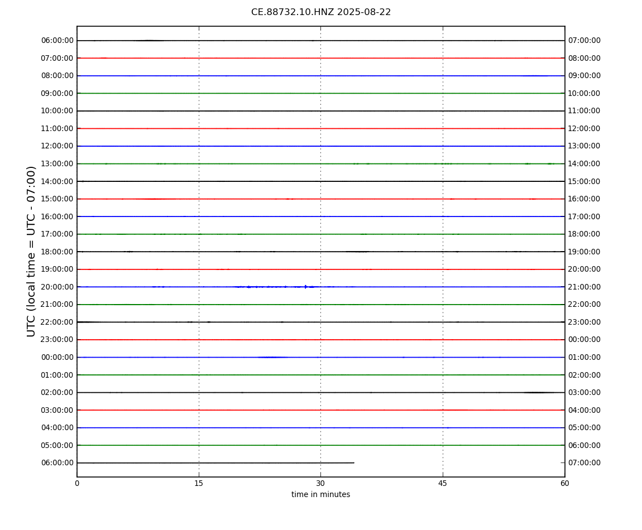Select 00:00:00 on the left UTC axis

(58, 357)
